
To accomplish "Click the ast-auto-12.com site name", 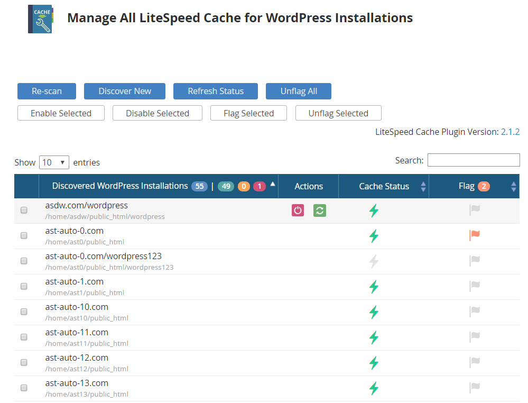I will pos(77,358).
